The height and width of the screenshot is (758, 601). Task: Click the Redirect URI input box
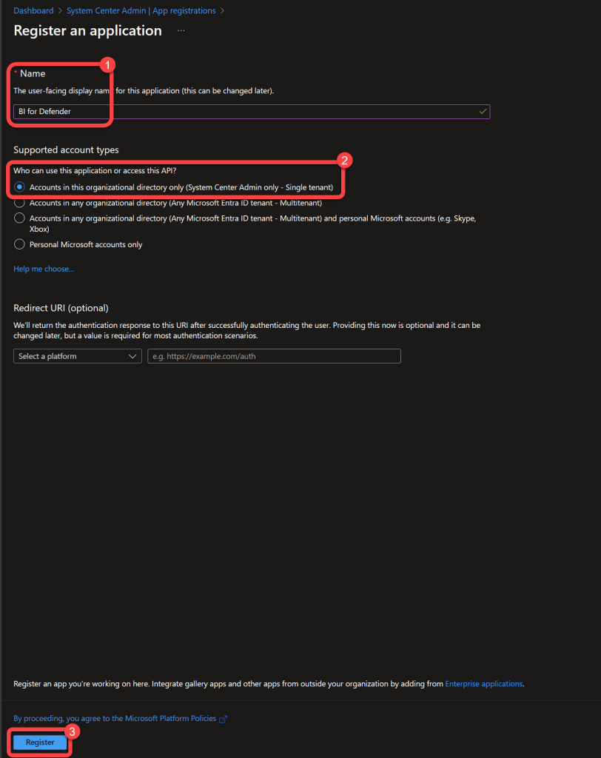(x=274, y=356)
